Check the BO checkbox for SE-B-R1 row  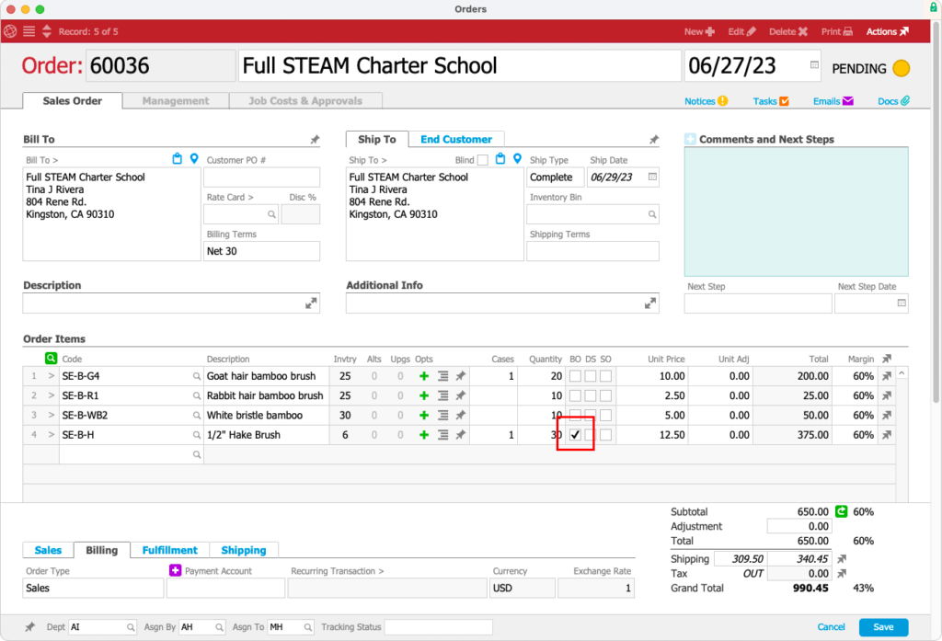575,395
